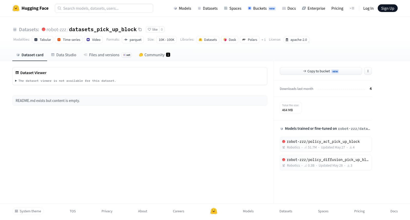This screenshot has width=410, height=220.
Task: Open the Community tab
Action: pyautogui.click(x=155, y=55)
